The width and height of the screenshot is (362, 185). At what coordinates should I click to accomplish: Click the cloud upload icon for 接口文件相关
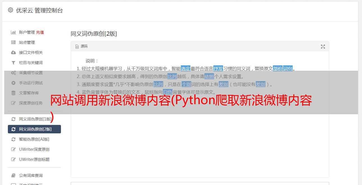pyautogui.click(x=13, y=52)
